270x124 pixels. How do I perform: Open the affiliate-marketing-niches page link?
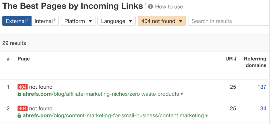point(101,94)
